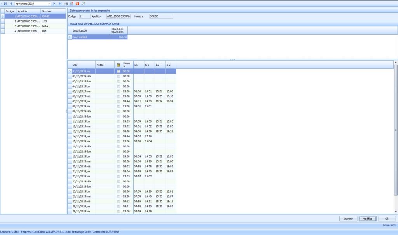Open the noviembre 2019 month dropdown
Image resolution: width=398 pixels, height=235 pixels.
pos(49,4)
